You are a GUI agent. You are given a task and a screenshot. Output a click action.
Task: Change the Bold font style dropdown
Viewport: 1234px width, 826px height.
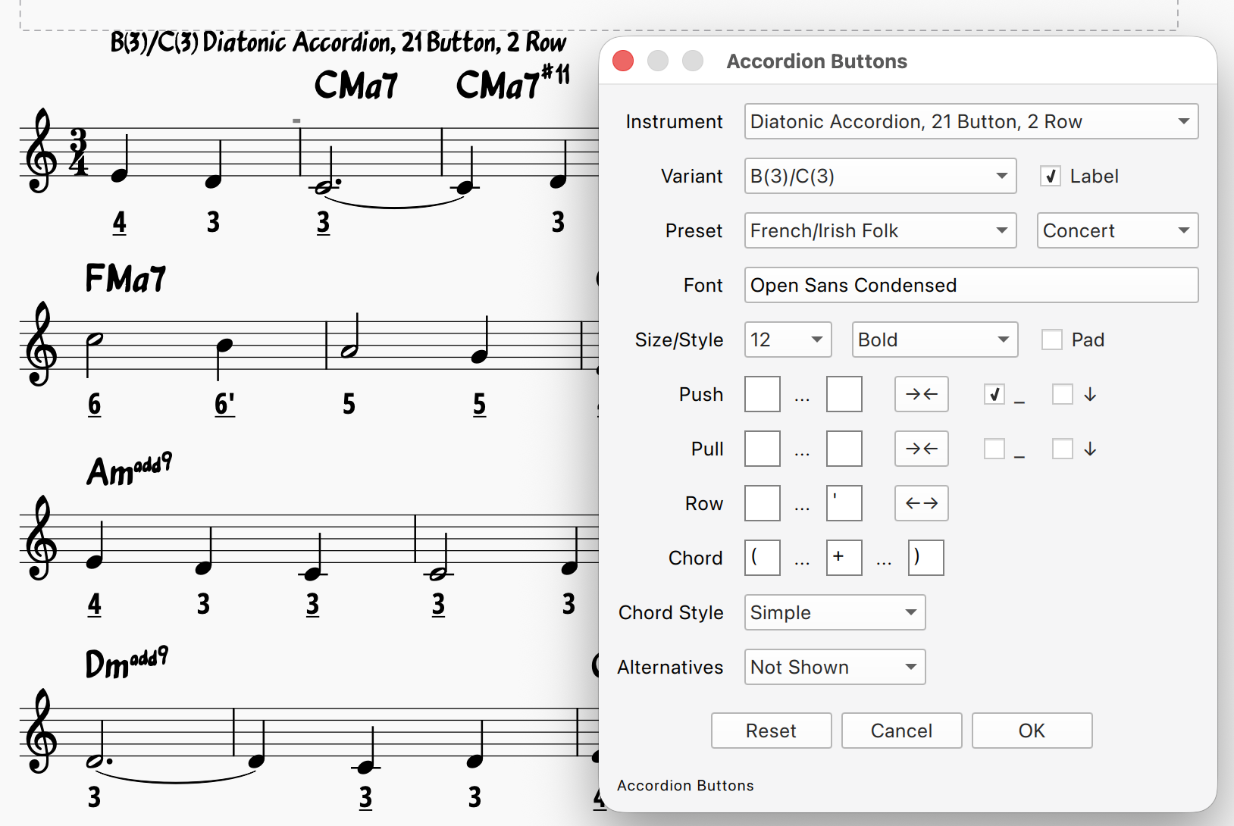pyautogui.click(x=934, y=339)
